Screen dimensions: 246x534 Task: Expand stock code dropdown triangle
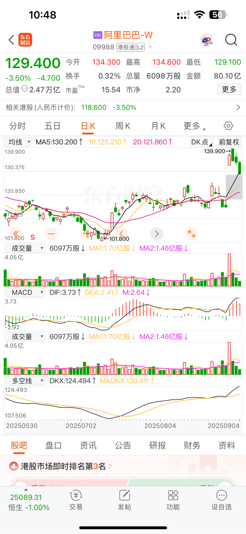click(150, 47)
